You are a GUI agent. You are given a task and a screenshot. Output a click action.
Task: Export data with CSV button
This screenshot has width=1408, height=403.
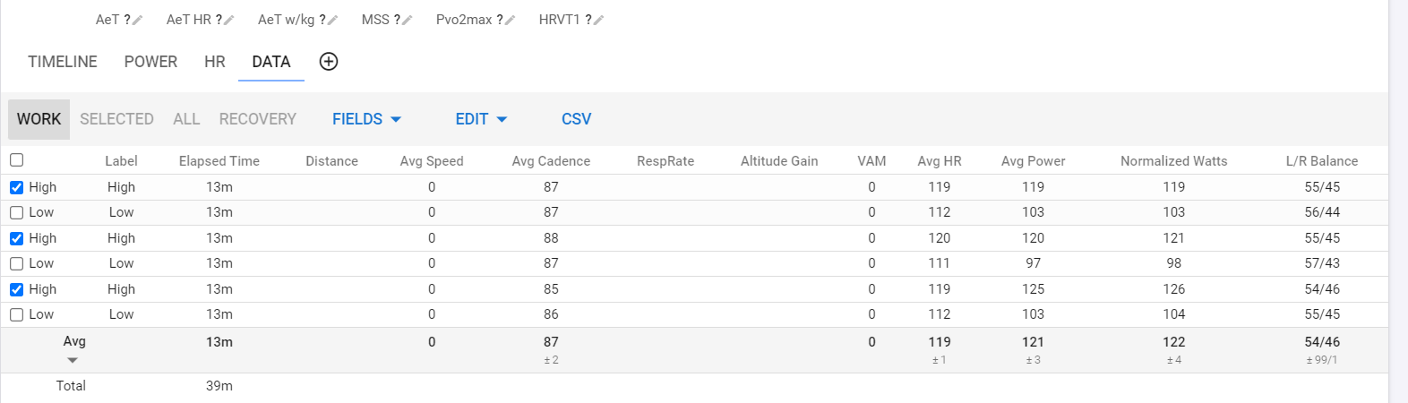click(x=576, y=119)
